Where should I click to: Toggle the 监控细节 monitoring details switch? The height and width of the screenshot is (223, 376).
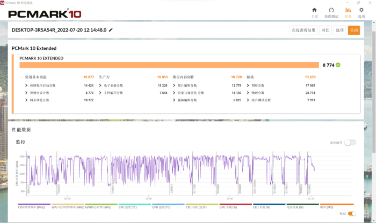pos(350,143)
